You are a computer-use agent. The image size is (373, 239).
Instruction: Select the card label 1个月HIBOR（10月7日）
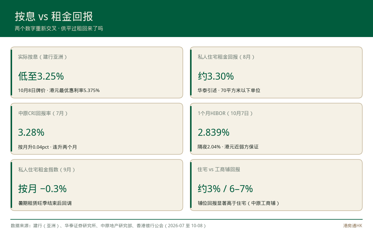pos(226,113)
